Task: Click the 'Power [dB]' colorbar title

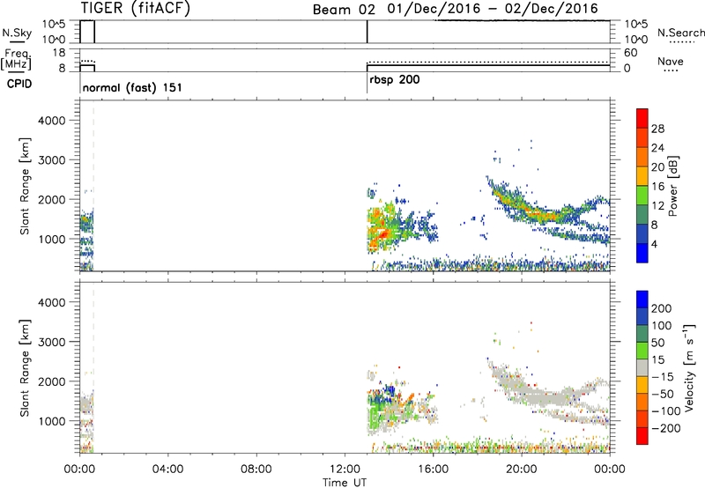Action: click(x=673, y=186)
